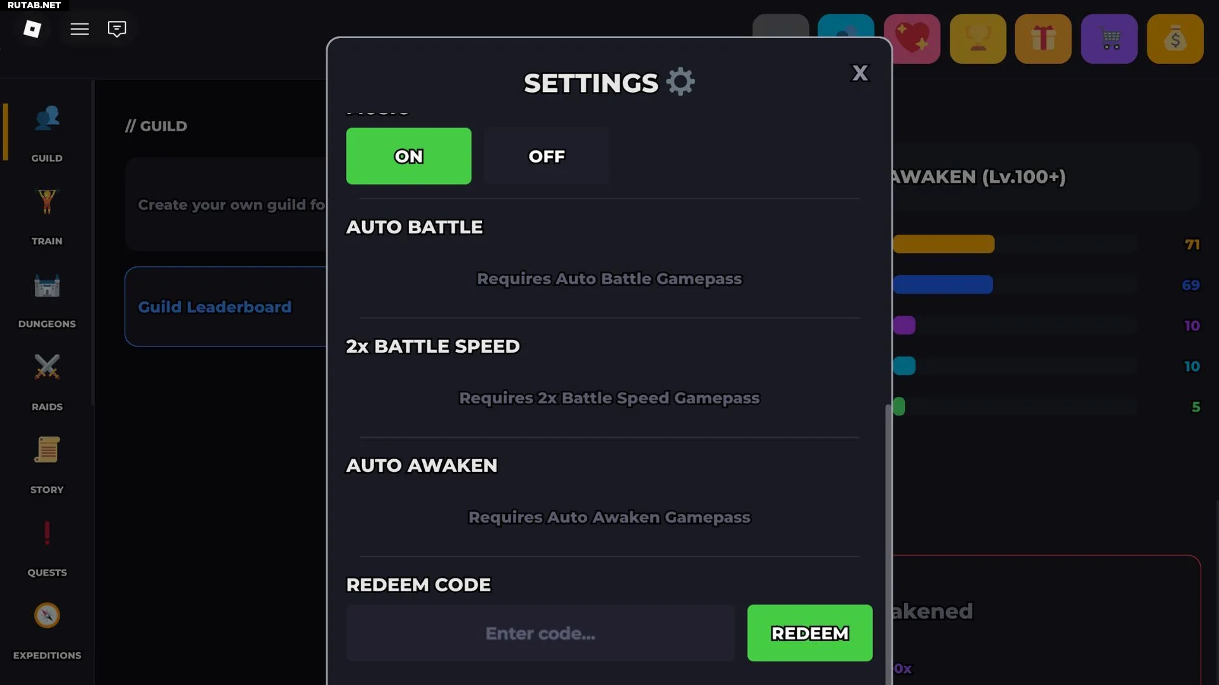Turn the setting ON
Viewport: 1219px width, 685px height.
point(408,156)
